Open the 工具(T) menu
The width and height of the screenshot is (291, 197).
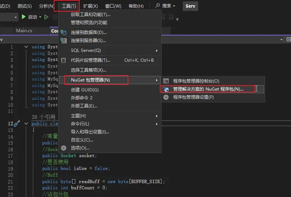coord(69,6)
